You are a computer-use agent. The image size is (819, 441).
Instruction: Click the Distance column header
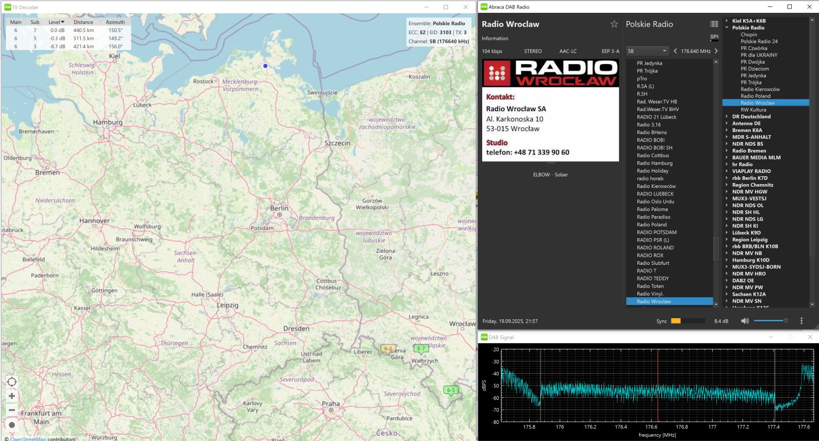click(x=83, y=22)
